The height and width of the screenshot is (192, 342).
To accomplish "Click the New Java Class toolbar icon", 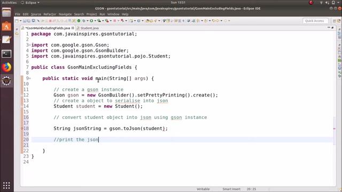I will point(139,21).
